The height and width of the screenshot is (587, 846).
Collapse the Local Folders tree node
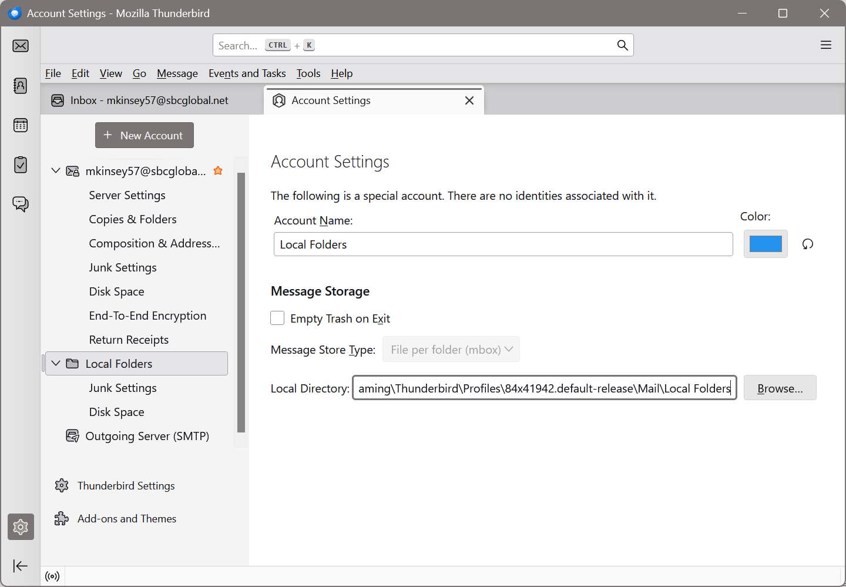(56, 364)
